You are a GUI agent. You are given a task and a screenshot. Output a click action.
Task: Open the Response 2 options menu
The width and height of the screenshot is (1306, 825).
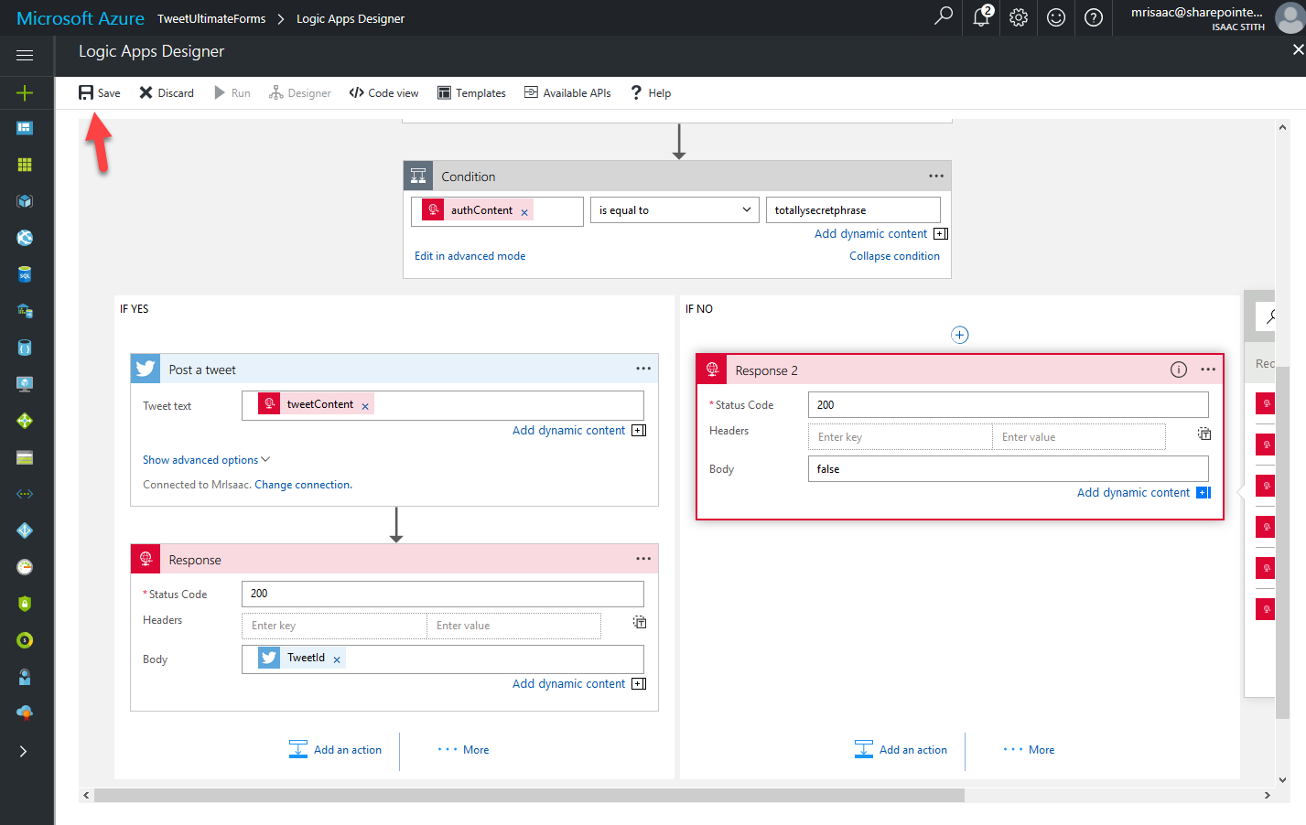pyautogui.click(x=1208, y=370)
